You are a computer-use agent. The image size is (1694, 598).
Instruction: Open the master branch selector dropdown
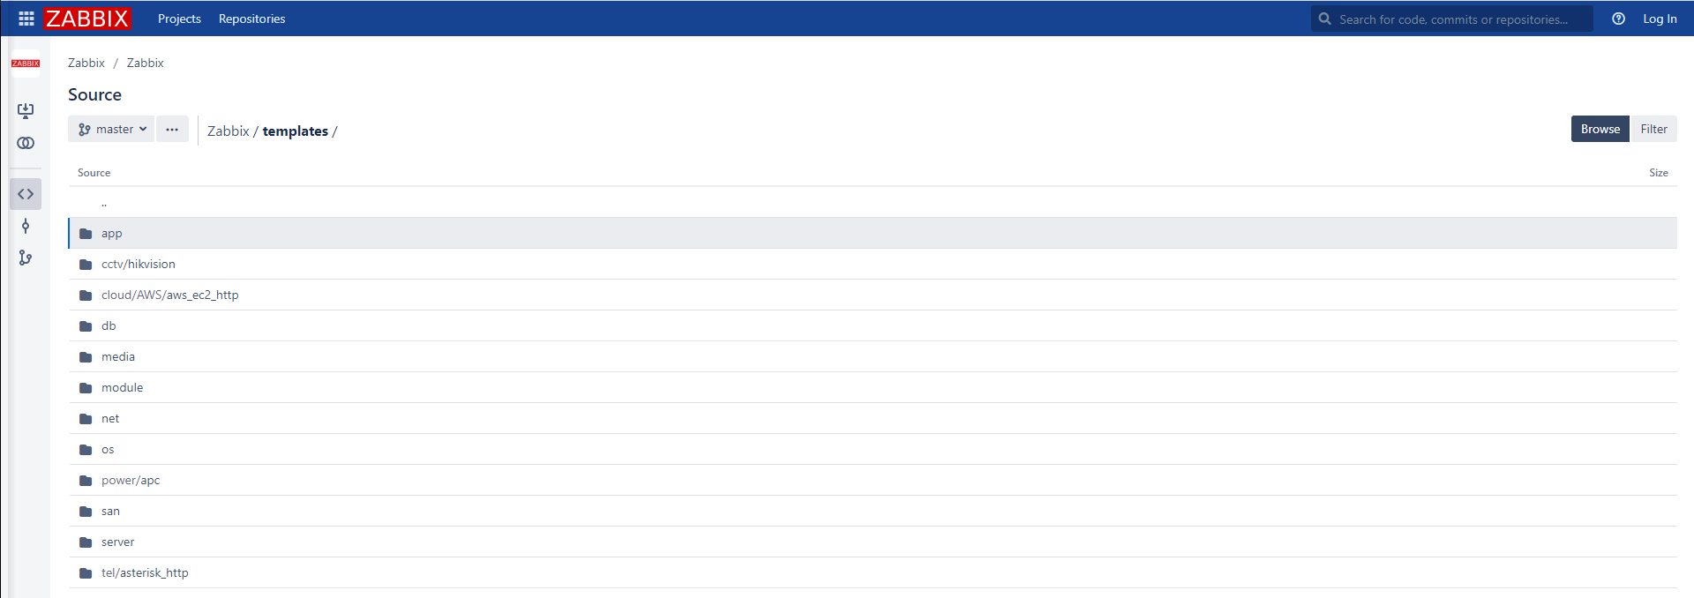[x=111, y=129]
